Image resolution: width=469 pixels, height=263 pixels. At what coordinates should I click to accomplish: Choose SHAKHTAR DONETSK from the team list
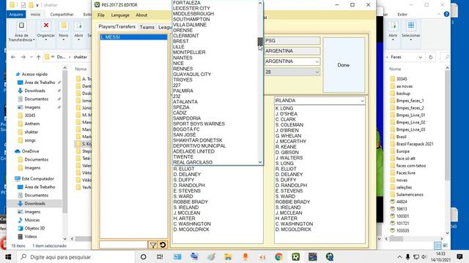(198, 140)
